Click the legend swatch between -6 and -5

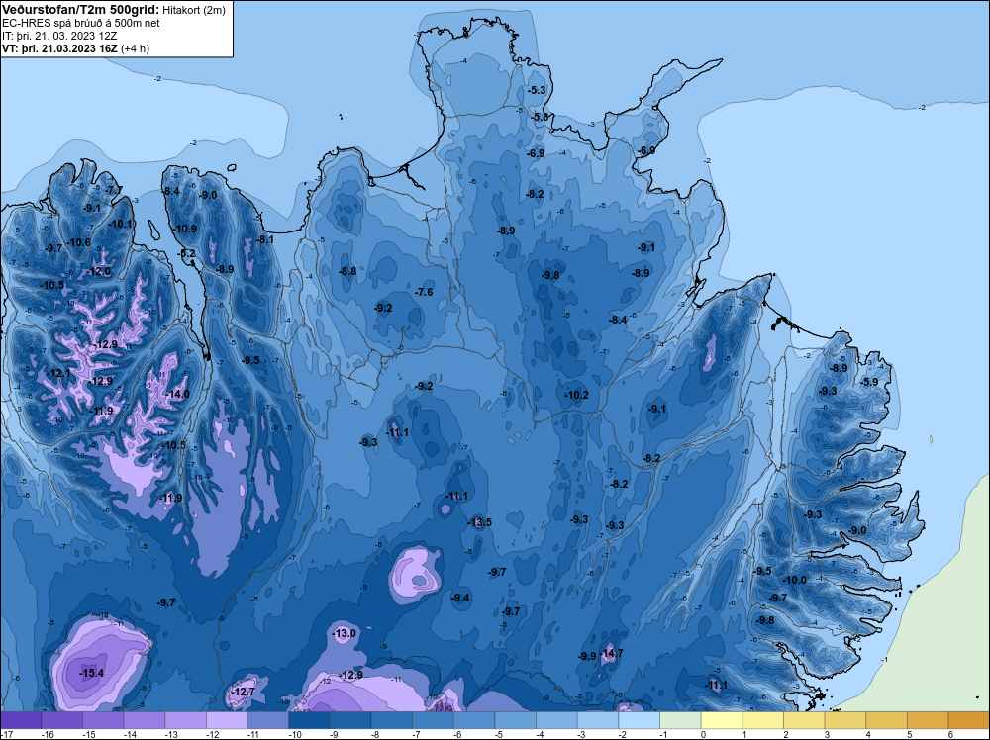coord(474,720)
